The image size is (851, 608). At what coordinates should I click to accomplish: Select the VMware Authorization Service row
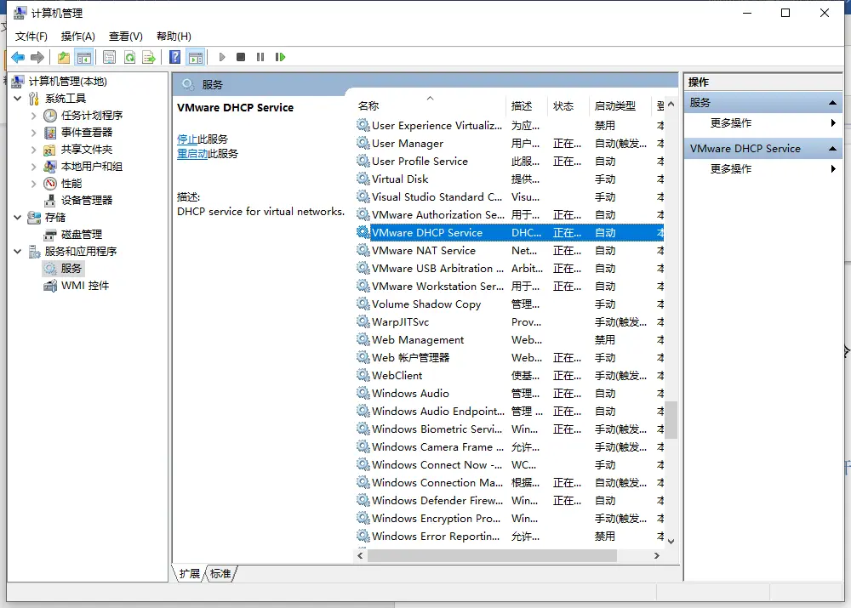pyautogui.click(x=509, y=215)
